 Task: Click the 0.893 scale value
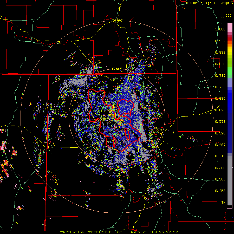(x=220, y=52)
